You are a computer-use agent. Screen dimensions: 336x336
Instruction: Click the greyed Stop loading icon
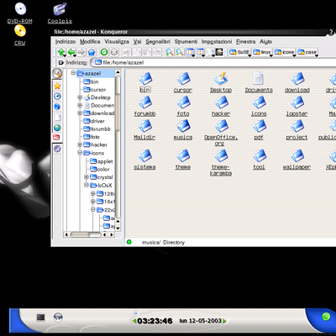(x=113, y=52)
